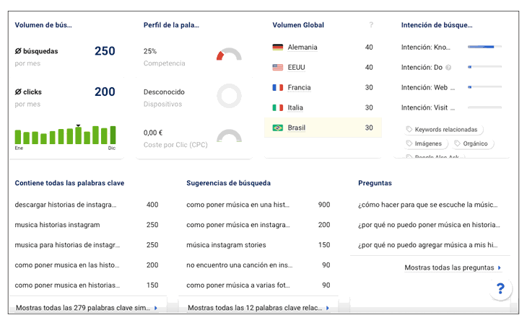Click the France flag icon
Viewport: 527px width, 320px height.
point(277,88)
